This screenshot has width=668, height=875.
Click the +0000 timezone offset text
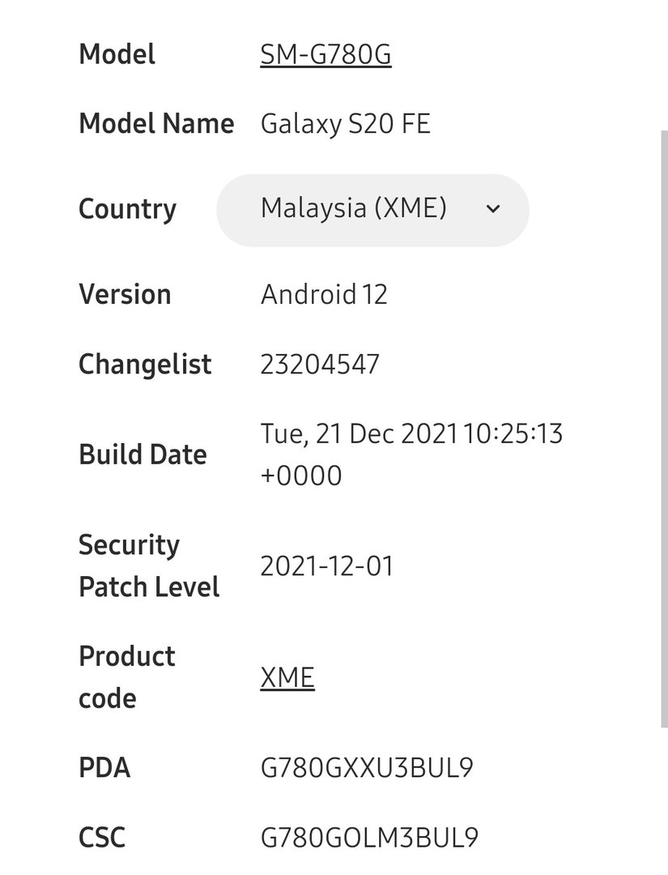coord(301,476)
